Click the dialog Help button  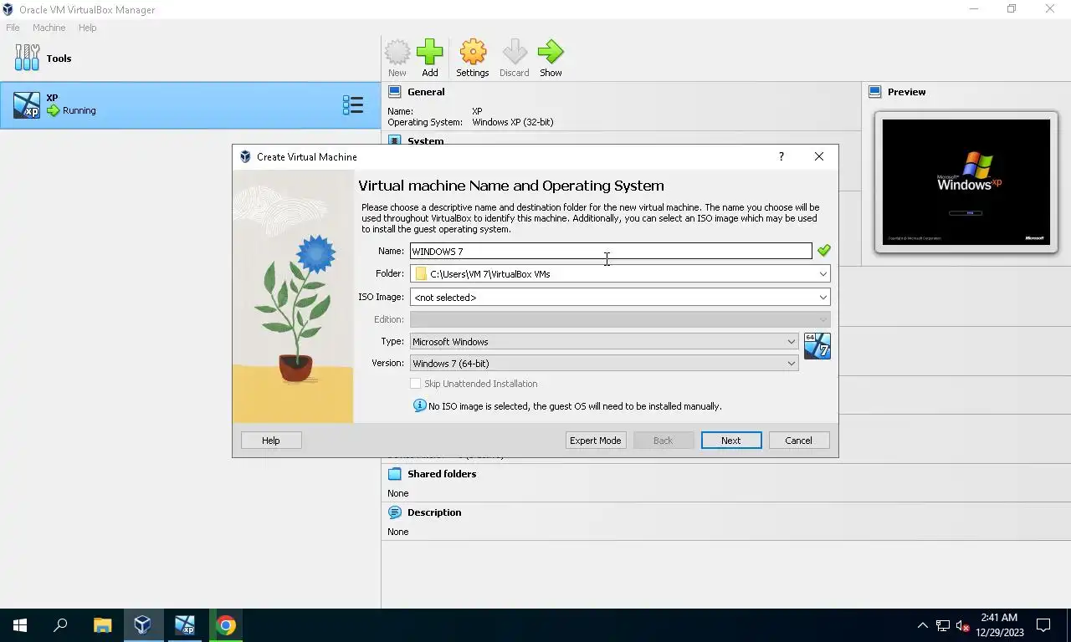coord(271,441)
